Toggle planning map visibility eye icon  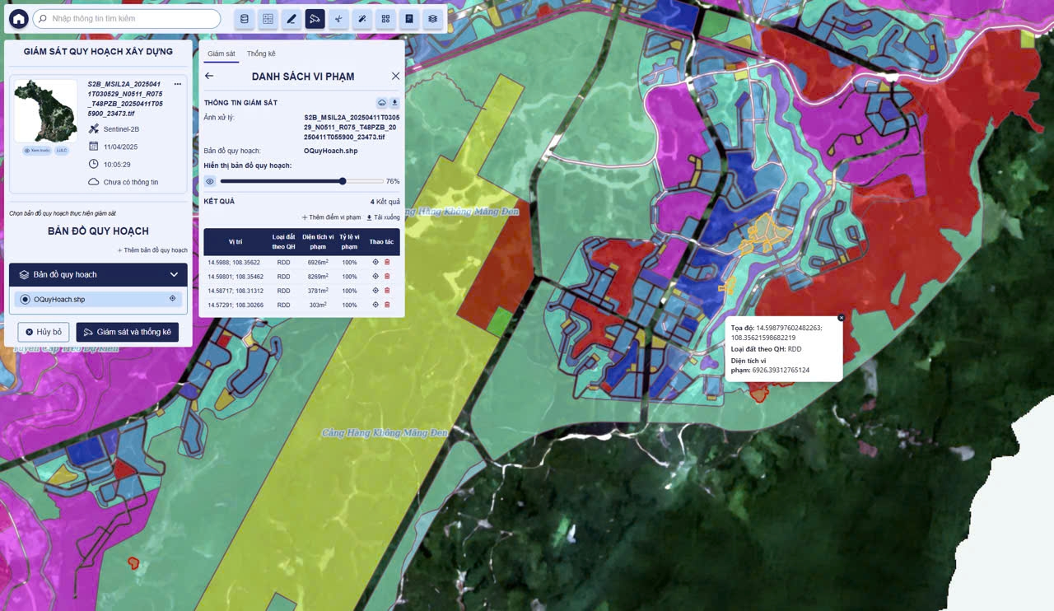click(x=210, y=181)
